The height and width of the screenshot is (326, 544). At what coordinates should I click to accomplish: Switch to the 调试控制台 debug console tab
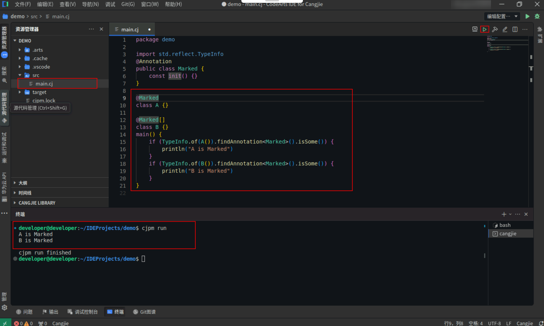[x=82, y=312]
